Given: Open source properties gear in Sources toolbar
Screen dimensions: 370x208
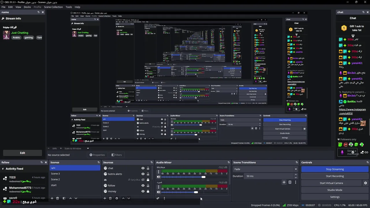Looking at the screenshot, I should pos(116,198).
